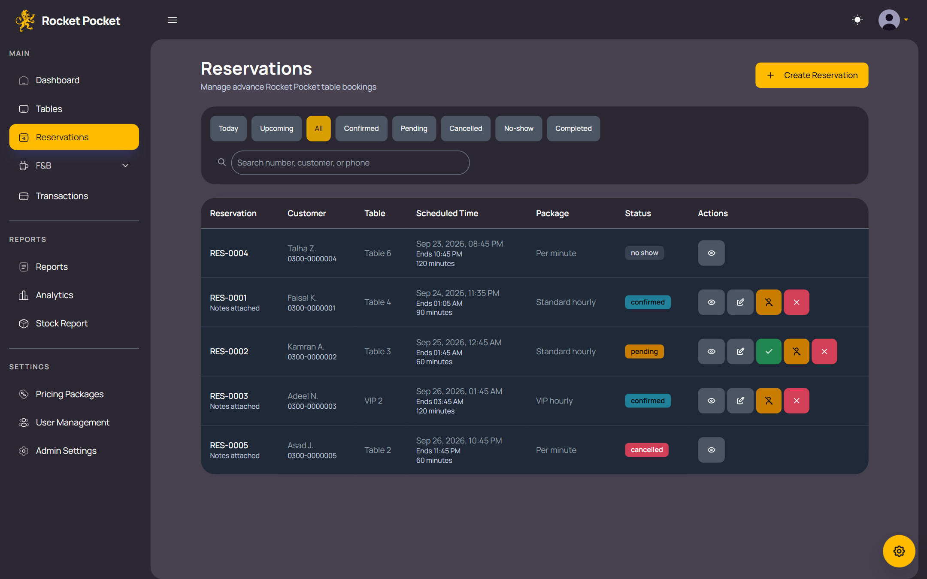
Task: Click the 'cancelled' status badge
Action: coord(647,450)
